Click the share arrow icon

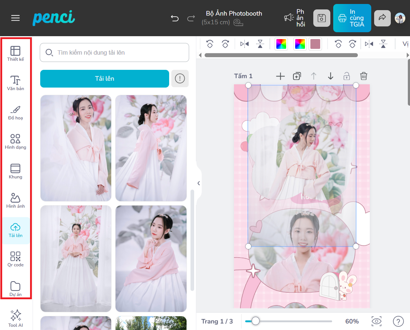382,18
